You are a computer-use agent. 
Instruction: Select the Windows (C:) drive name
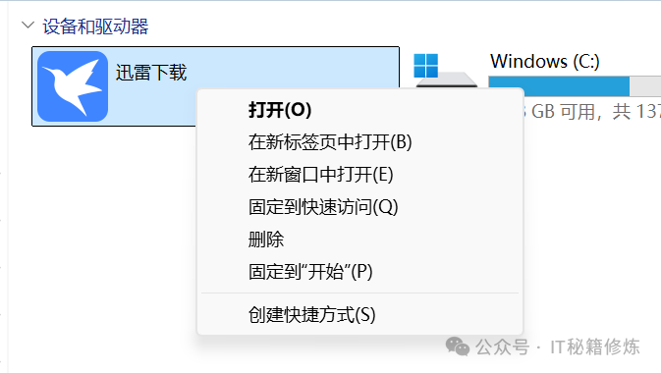coord(545,62)
